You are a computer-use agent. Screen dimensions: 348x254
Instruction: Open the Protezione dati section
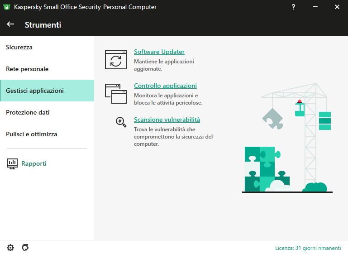tap(47, 112)
